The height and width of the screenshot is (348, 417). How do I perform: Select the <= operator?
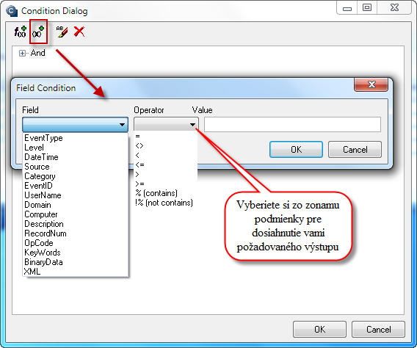coord(166,165)
